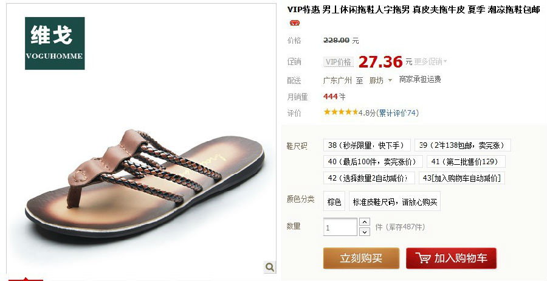
Task: Increase quantity with the up arrow
Action: 365,222
